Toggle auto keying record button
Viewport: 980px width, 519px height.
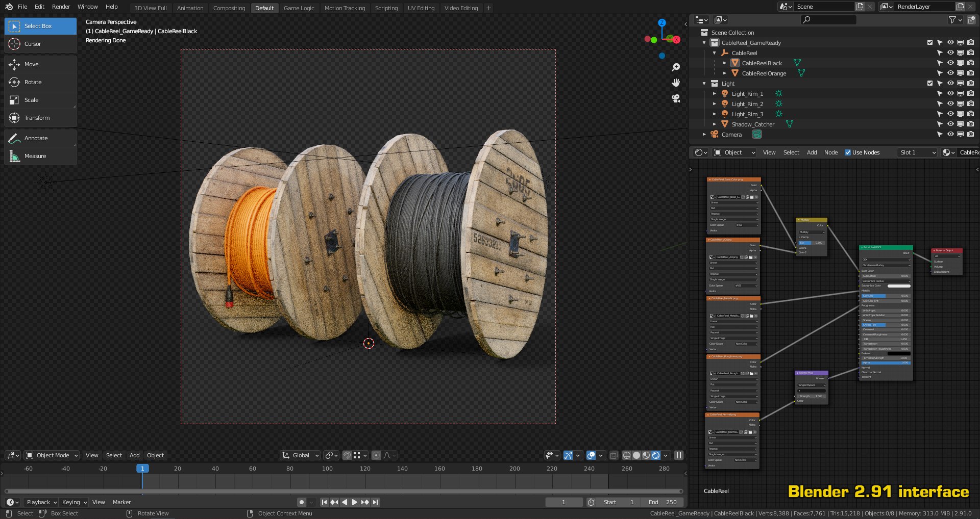coord(302,502)
